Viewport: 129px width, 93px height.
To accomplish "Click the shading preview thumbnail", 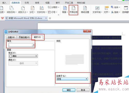I will [75, 59].
